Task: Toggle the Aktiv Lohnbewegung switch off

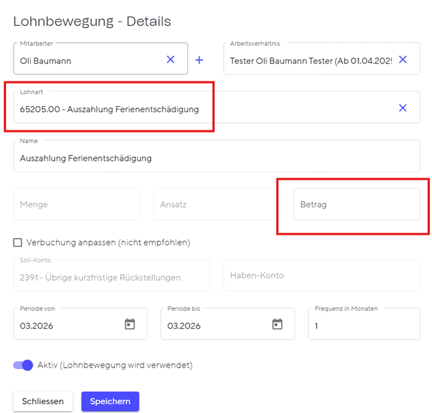Action: coord(23,365)
